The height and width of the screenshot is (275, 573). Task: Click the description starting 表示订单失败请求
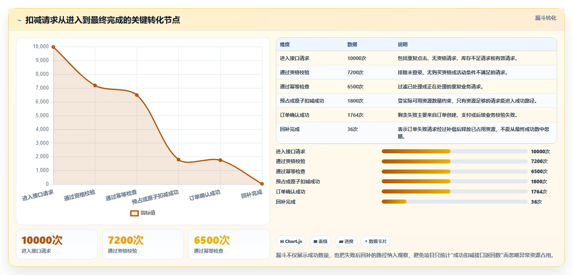point(474,133)
